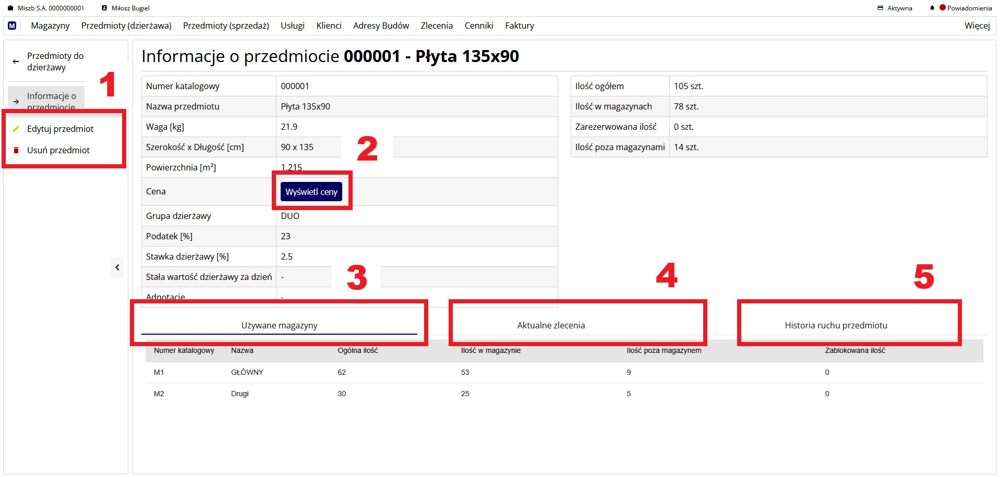Go to Faktury in the top menu

tap(519, 26)
